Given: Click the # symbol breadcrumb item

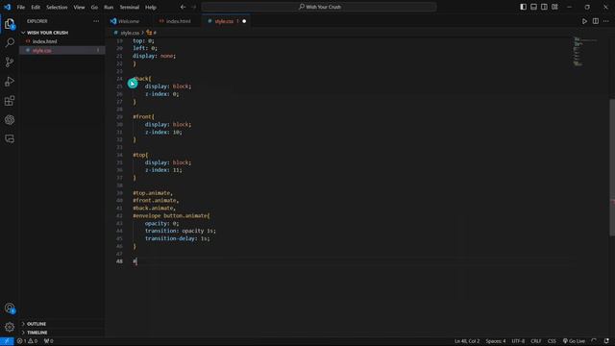Looking at the screenshot, I should tap(152, 33).
